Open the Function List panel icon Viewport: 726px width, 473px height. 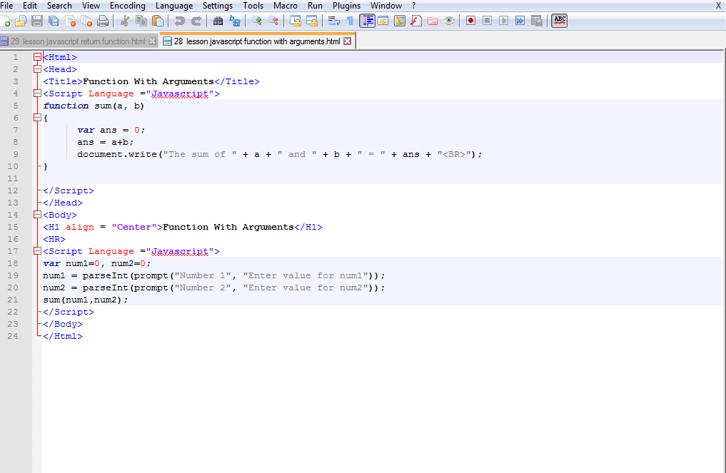pyautogui.click(x=415, y=21)
